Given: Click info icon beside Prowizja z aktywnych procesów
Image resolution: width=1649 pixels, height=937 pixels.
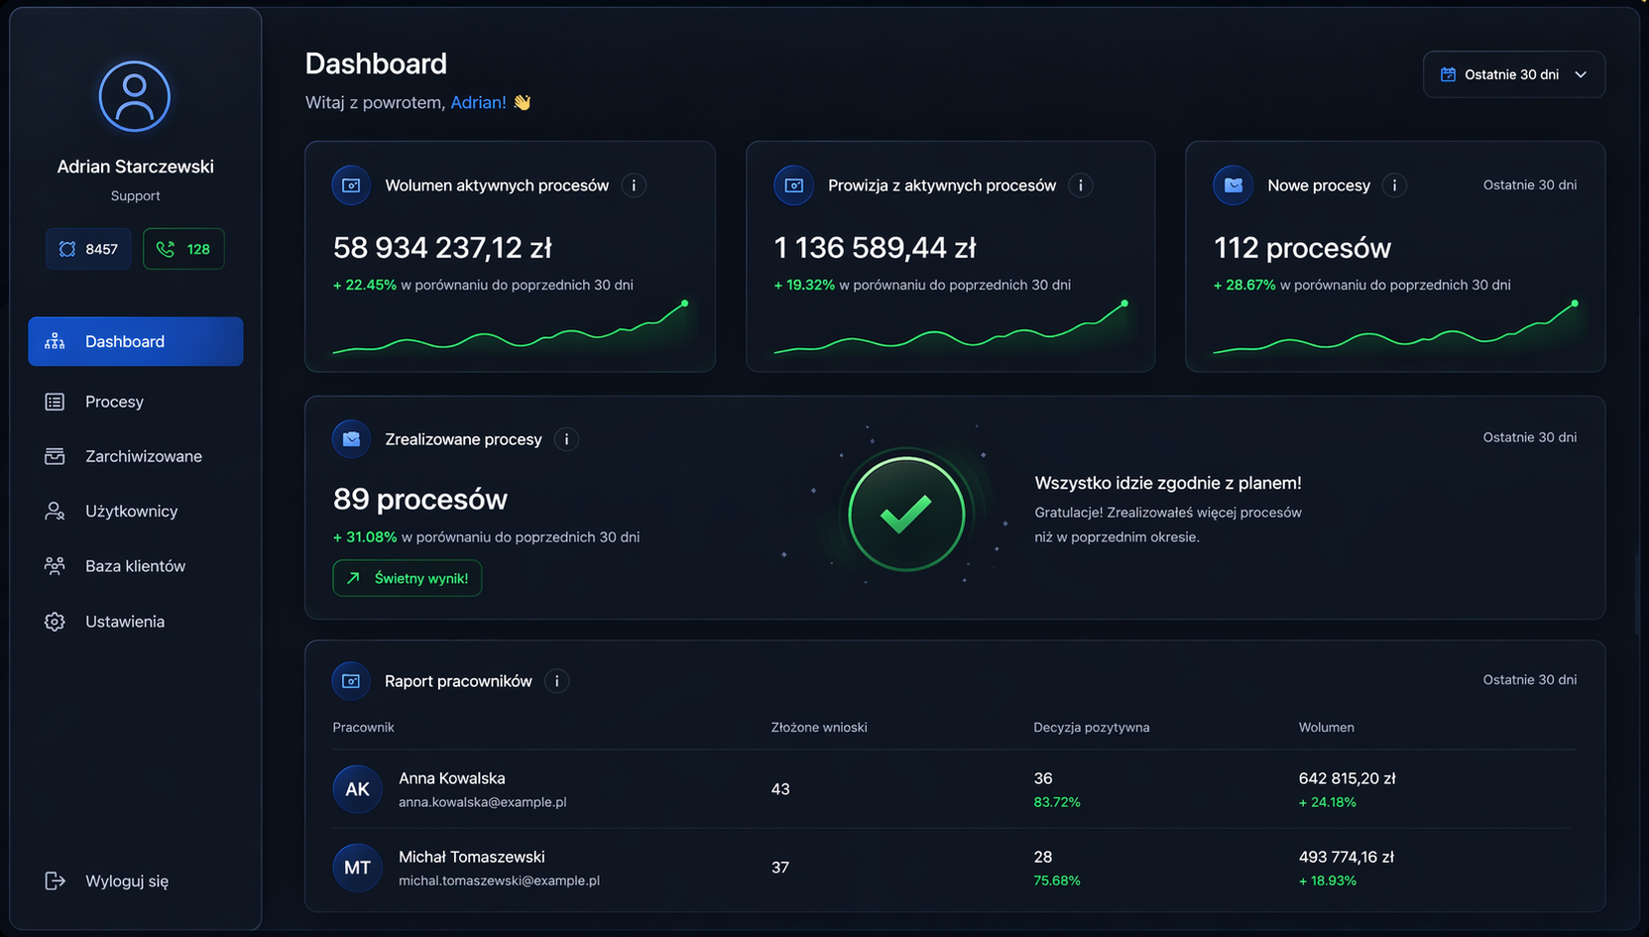Looking at the screenshot, I should [1081, 185].
